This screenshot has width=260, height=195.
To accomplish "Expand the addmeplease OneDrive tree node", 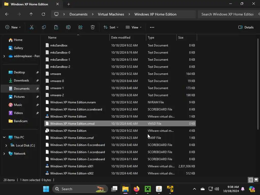I will pos(4,56).
